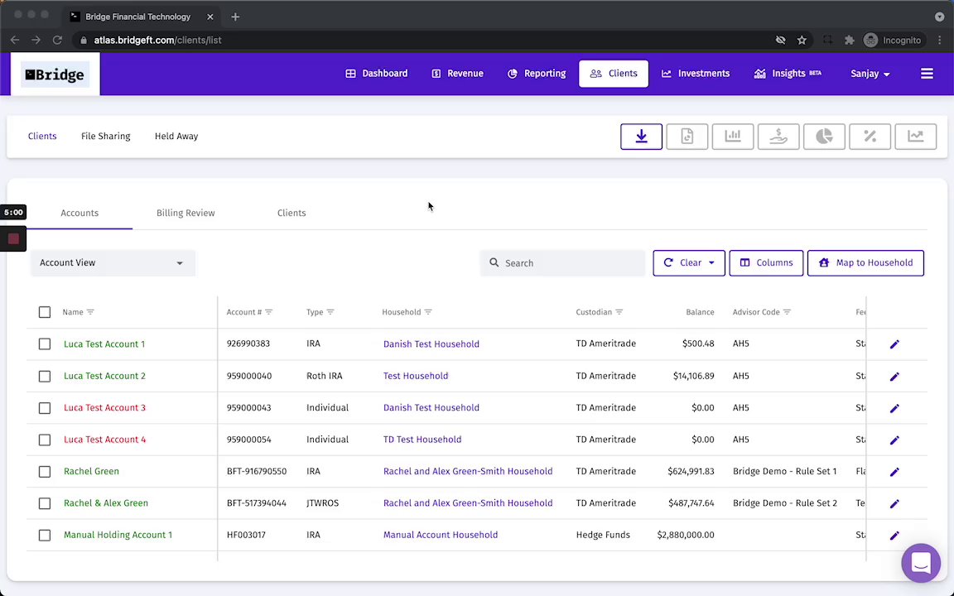
Task: Open browser extensions puzzle icon
Action: pos(850,40)
